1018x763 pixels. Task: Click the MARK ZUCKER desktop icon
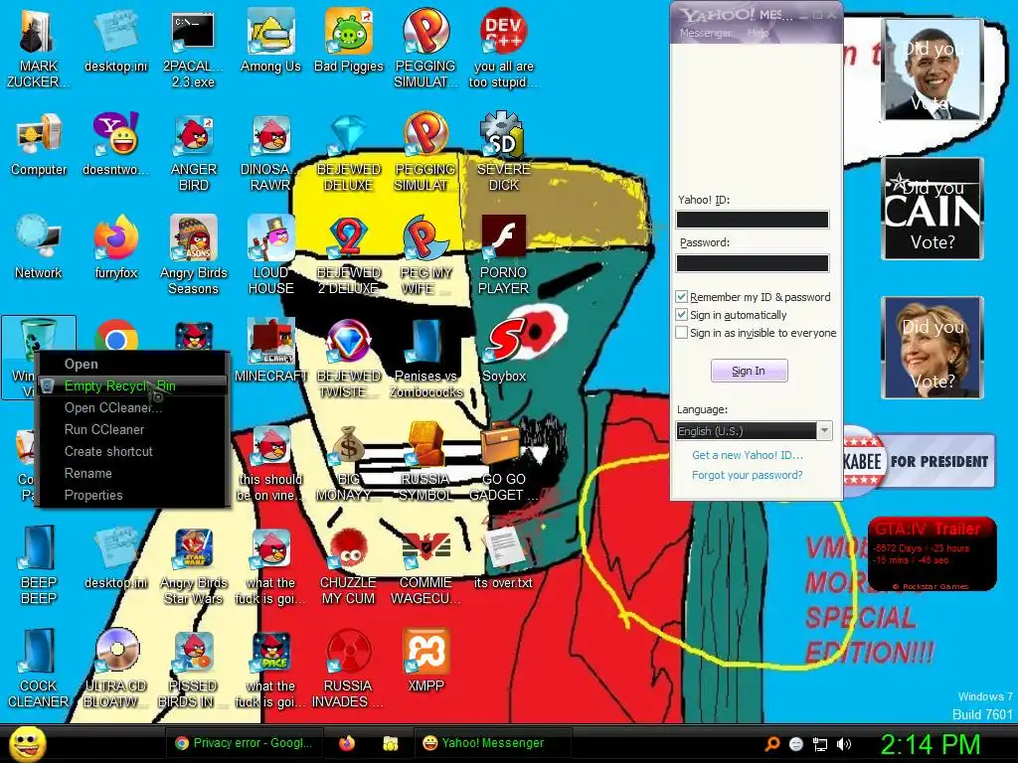(x=38, y=48)
